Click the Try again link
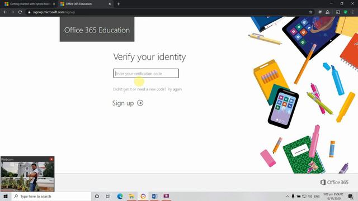Screen dimensions: 358x201 pos(175,89)
